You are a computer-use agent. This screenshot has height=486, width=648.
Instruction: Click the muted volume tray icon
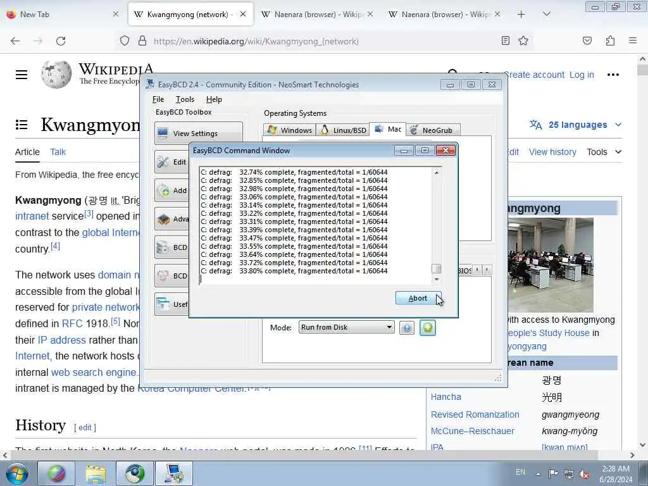tap(584, 474)
